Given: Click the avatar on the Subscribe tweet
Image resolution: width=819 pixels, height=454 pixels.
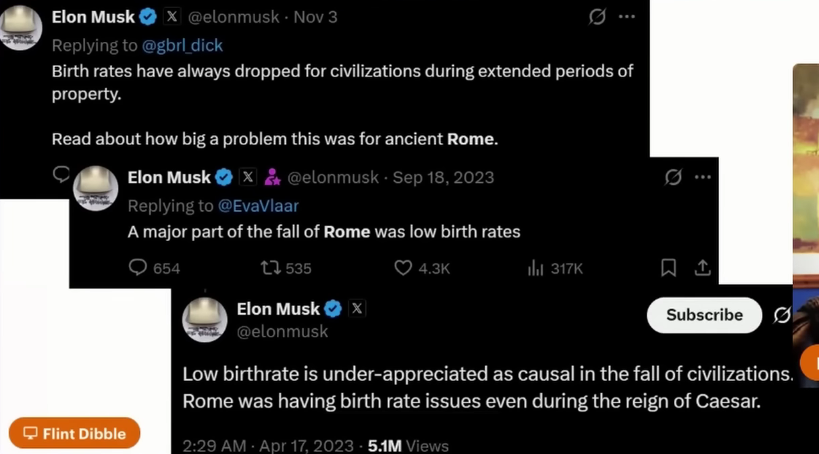Looking at the screenshot, I should coord(205,320).
